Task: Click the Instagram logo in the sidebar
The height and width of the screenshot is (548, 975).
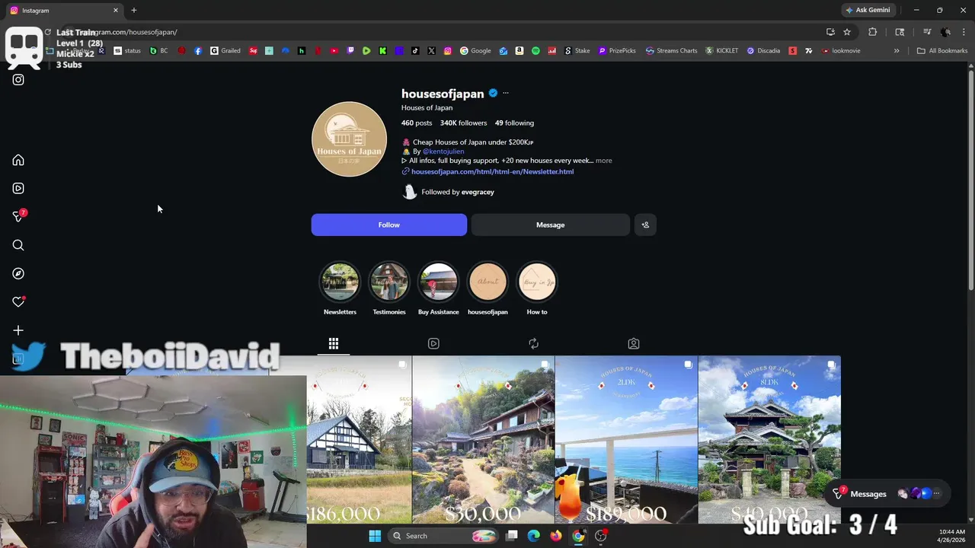Action: [x=18, y=79]
